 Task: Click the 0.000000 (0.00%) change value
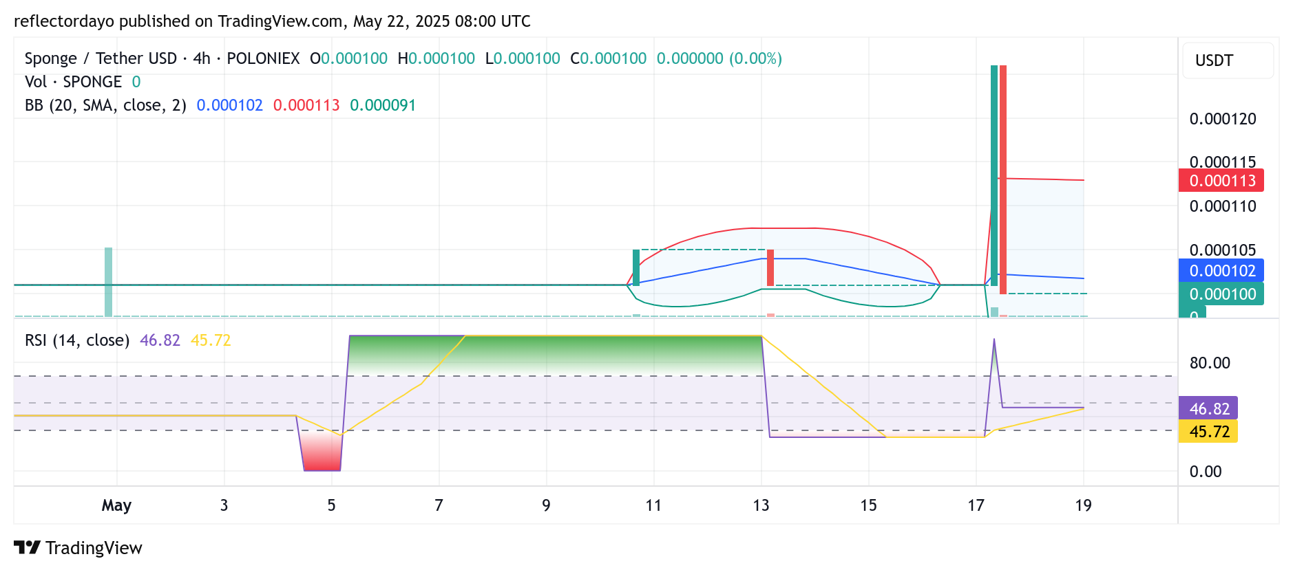(x=719, y=58)
